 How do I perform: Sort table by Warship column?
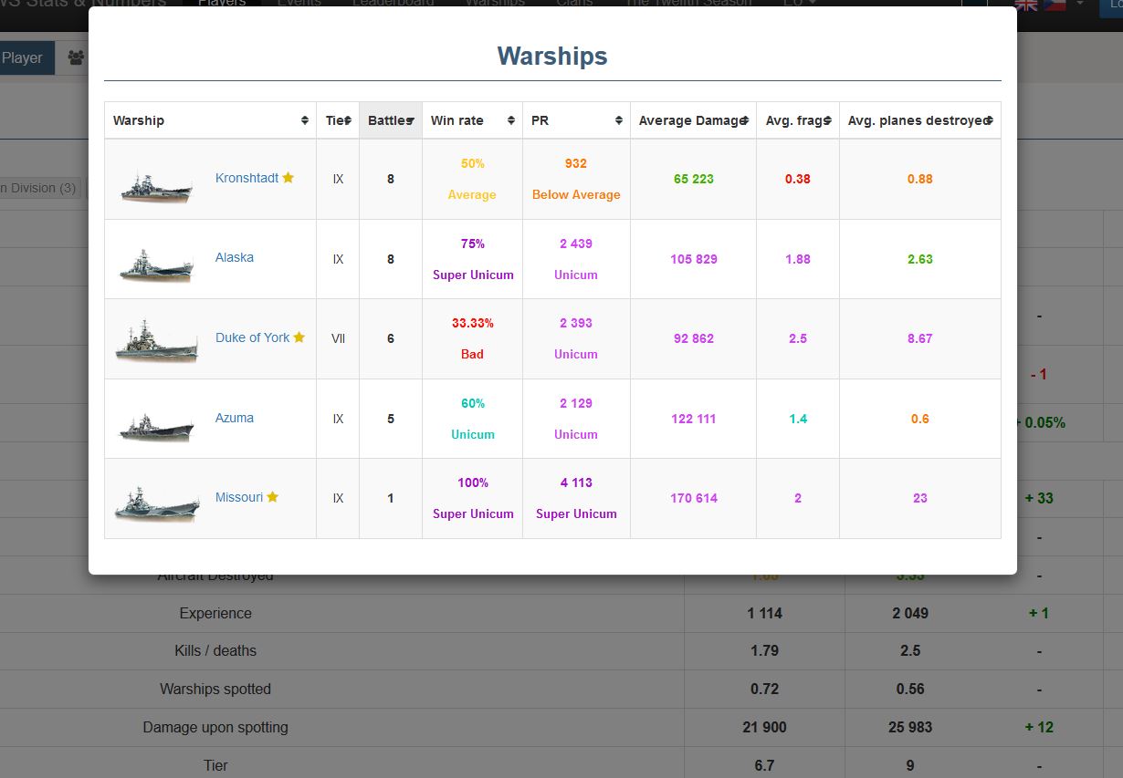pyautogui.click(x=210, y=120)
